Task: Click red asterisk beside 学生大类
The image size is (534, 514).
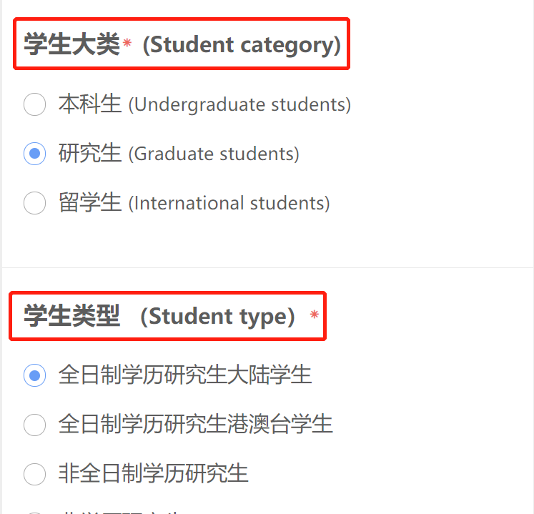Action: (x=127, y=44)
